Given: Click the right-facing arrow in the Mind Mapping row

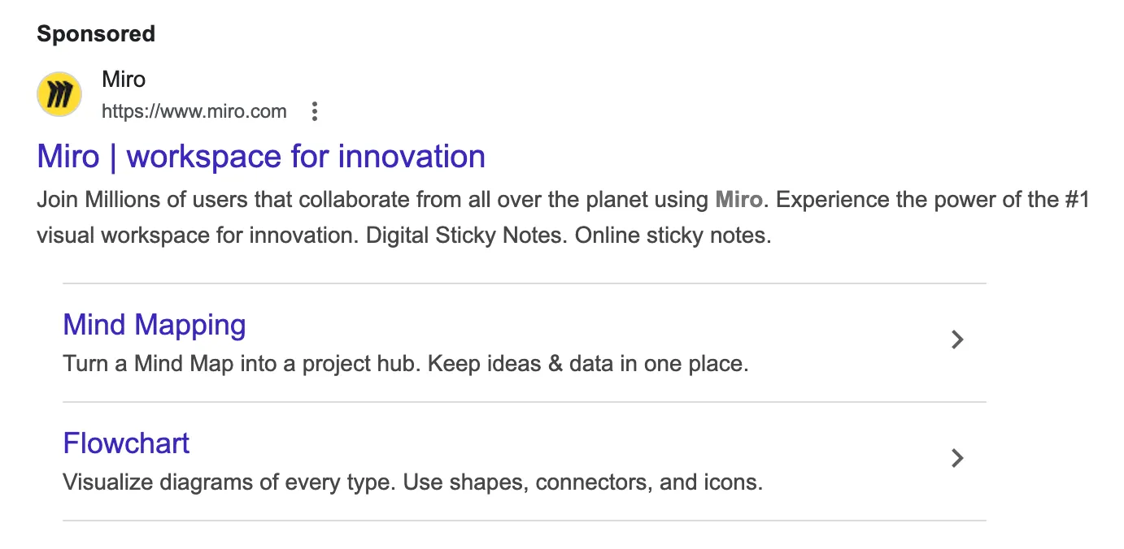Looking at the screenshot, I should tap(957, 339).
